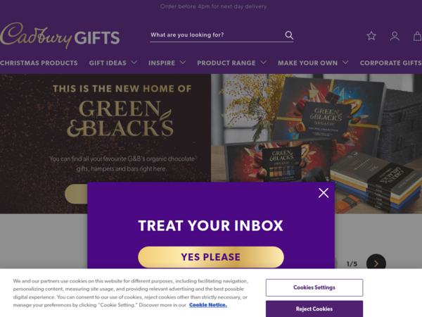Open the shopping bag icon
This screenshot has width=422, height=317.
pyautogui.click(x=417, y=36)
